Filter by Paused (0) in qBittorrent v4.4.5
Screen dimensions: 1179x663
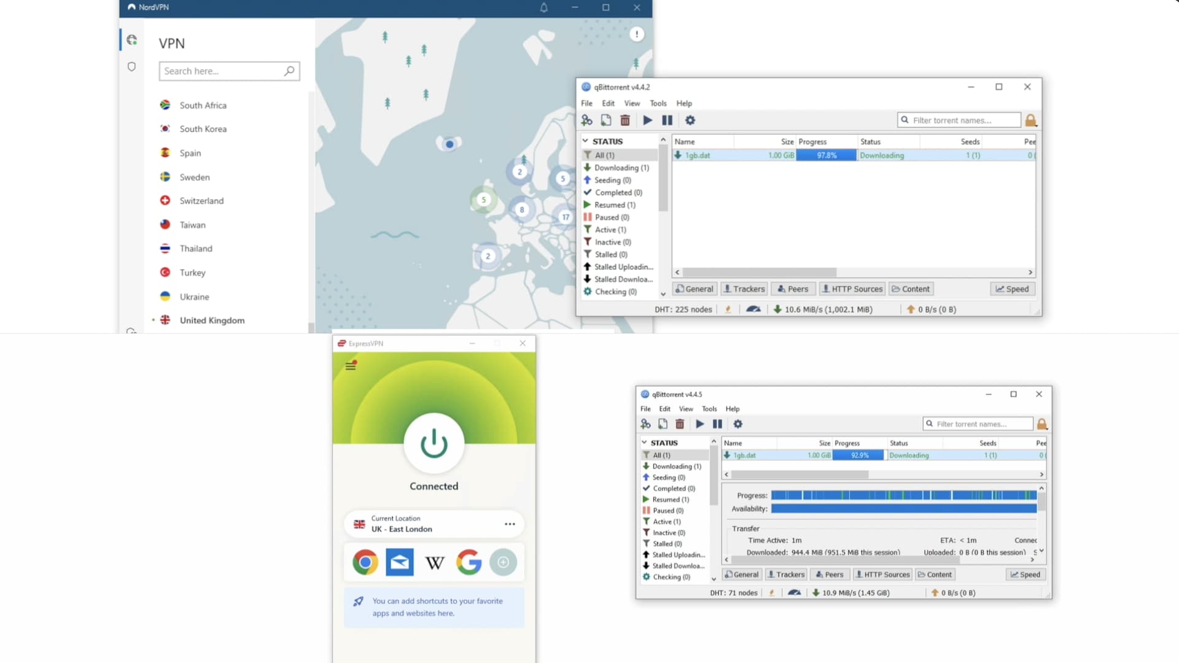pos(667,510)
